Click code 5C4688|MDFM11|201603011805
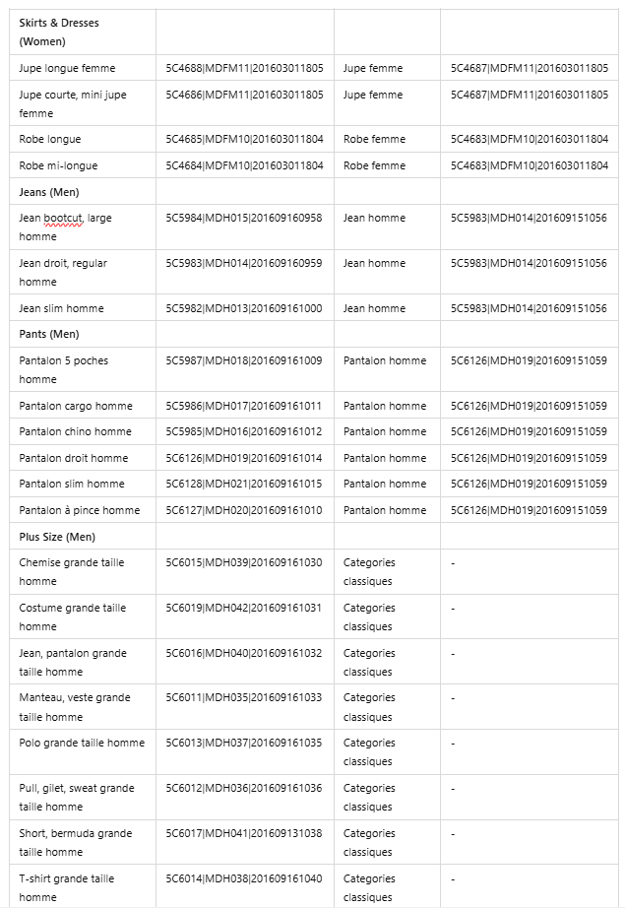This screenshot has height=908, width=625. tap(244, 68)
